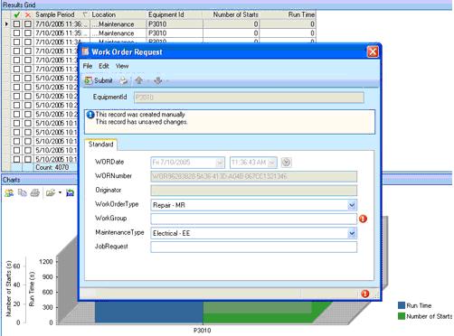Open the View menu in Work Order Request
This screenshot has width=454, height=336.
coord(122,66)
